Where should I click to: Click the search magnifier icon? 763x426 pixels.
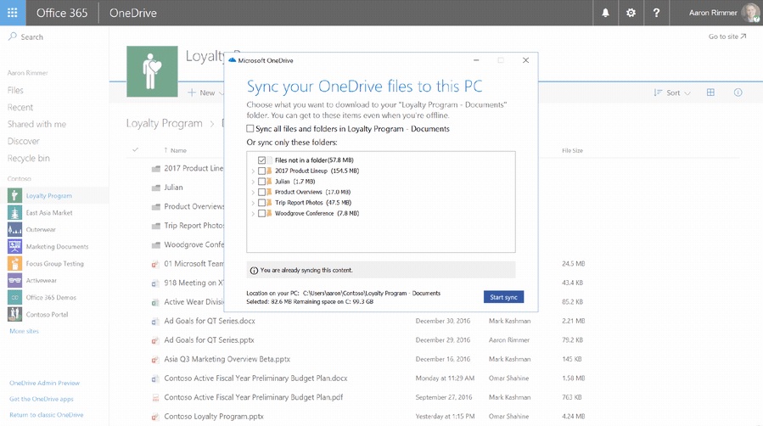13,36
